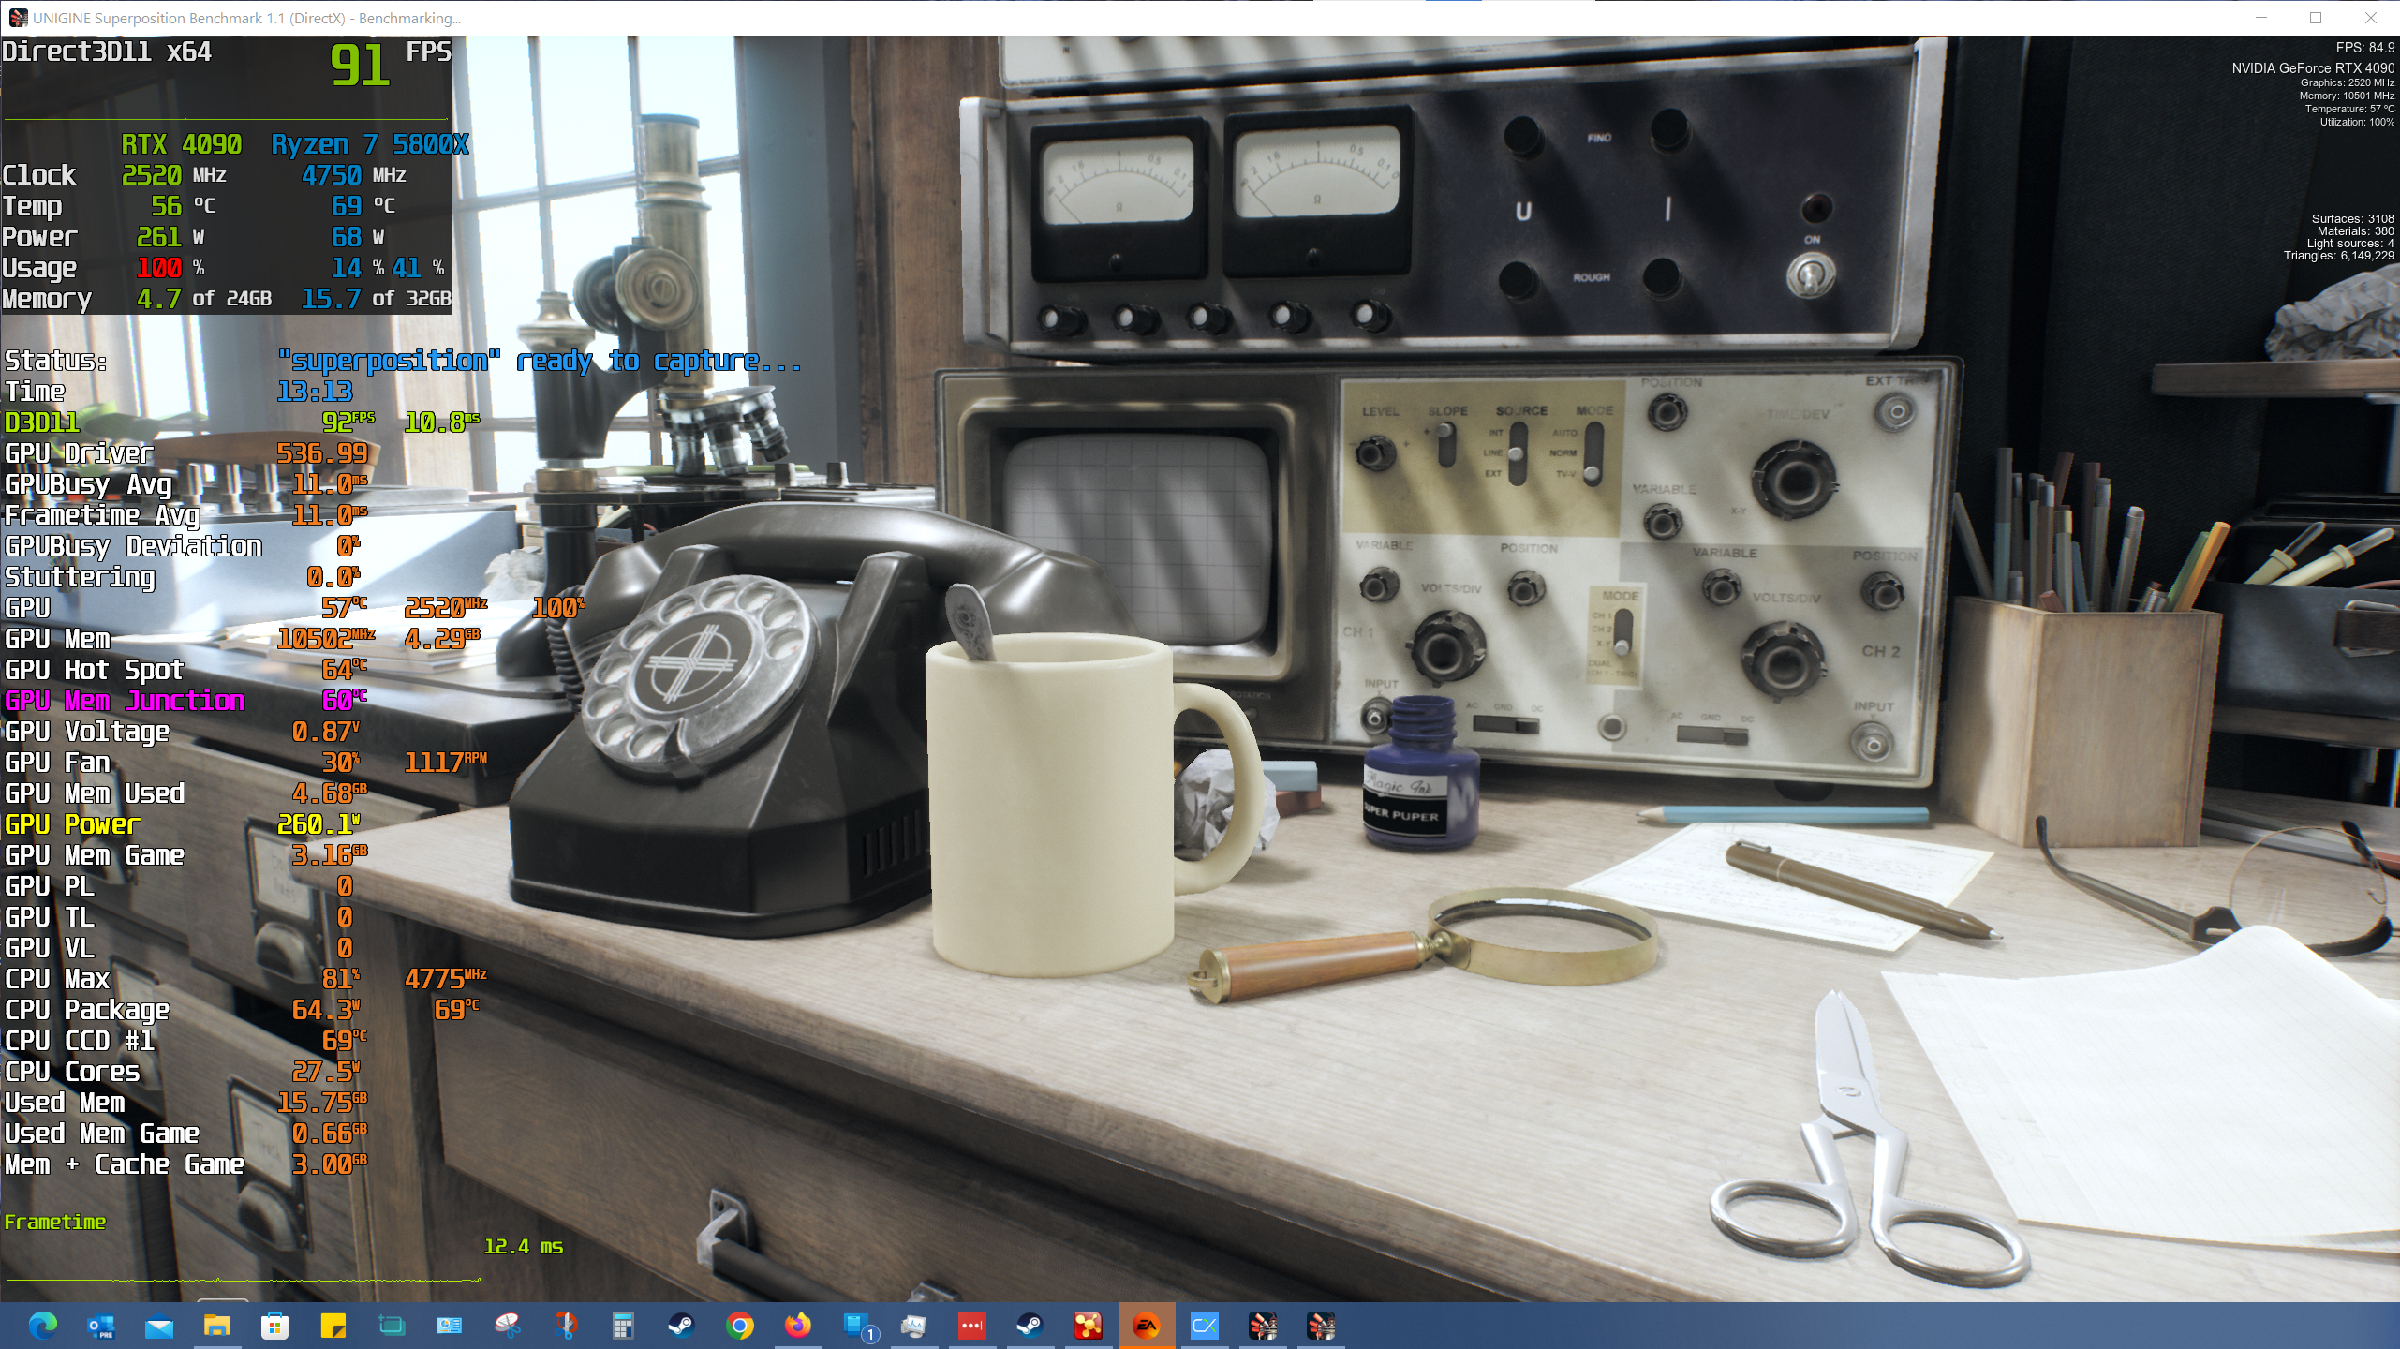
Task: Maximize the Superposition Benchmark window
Action: click(2316, 18)
